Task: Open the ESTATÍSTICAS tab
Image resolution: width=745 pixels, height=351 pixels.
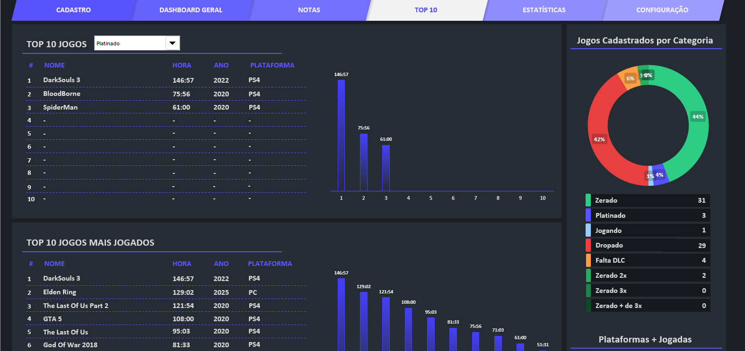Action: (544, 10)
